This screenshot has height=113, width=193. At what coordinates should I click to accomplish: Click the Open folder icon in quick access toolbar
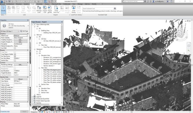(7, 1)
